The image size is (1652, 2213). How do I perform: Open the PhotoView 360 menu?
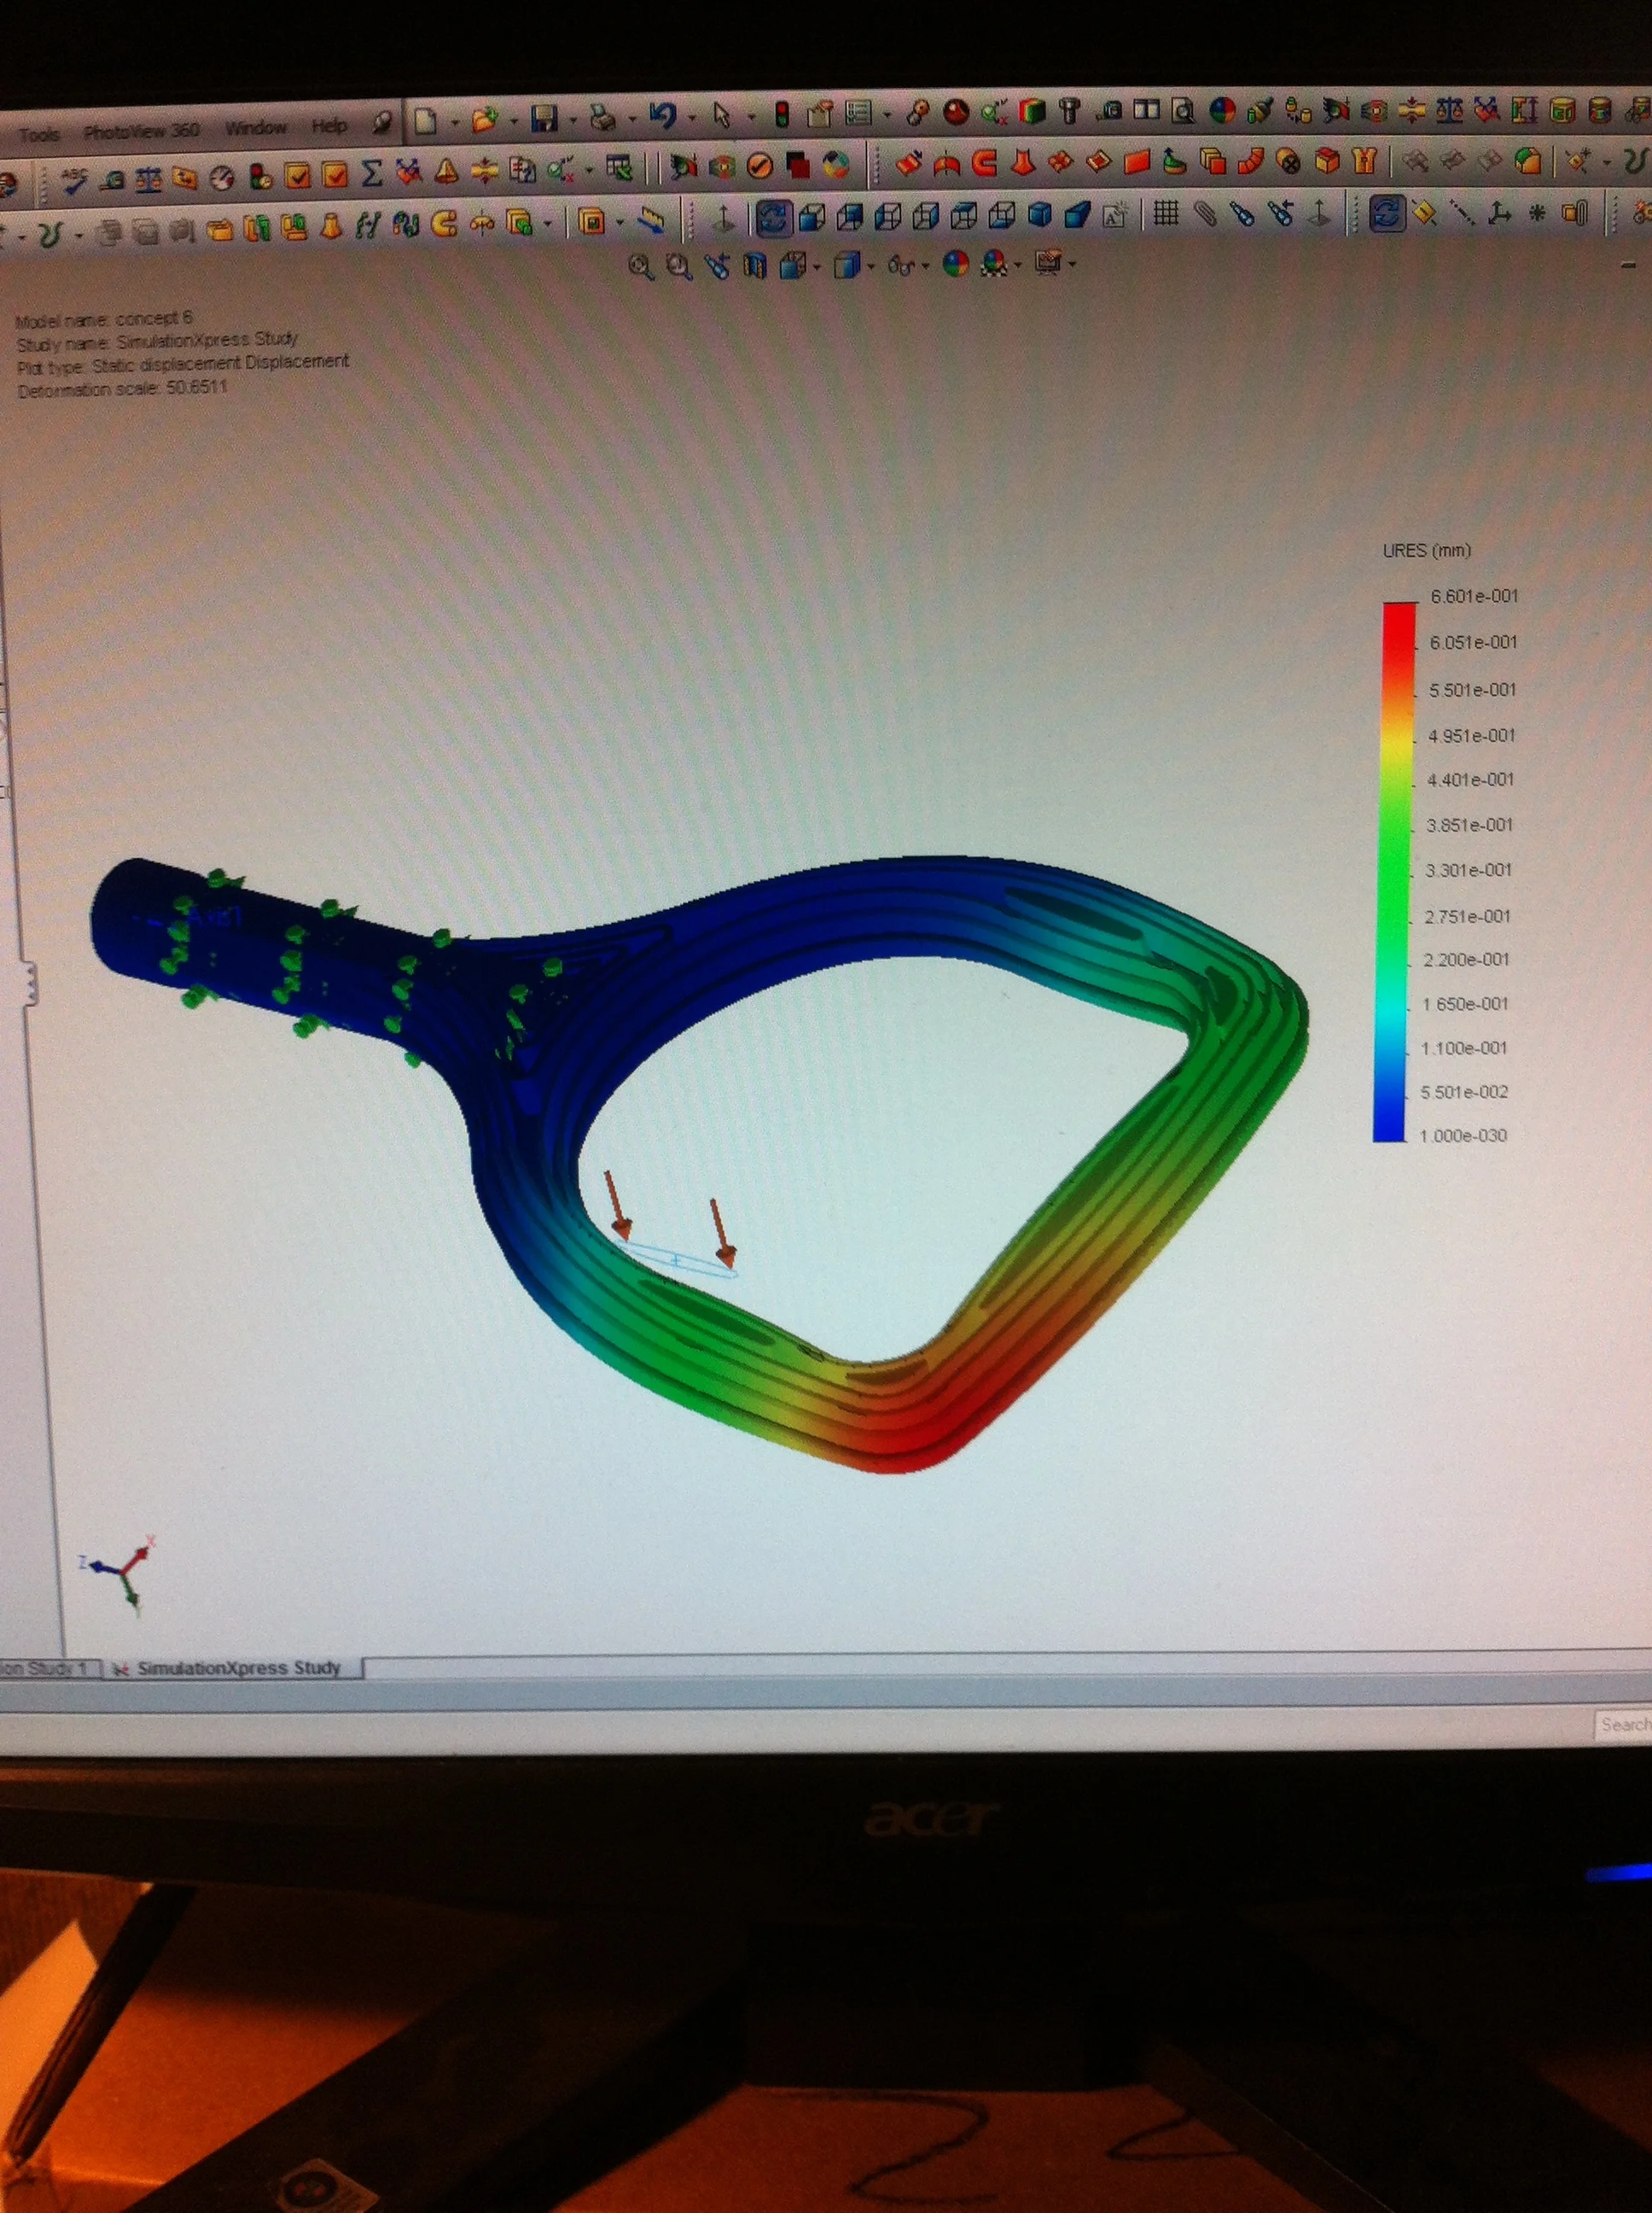point(141,131)
